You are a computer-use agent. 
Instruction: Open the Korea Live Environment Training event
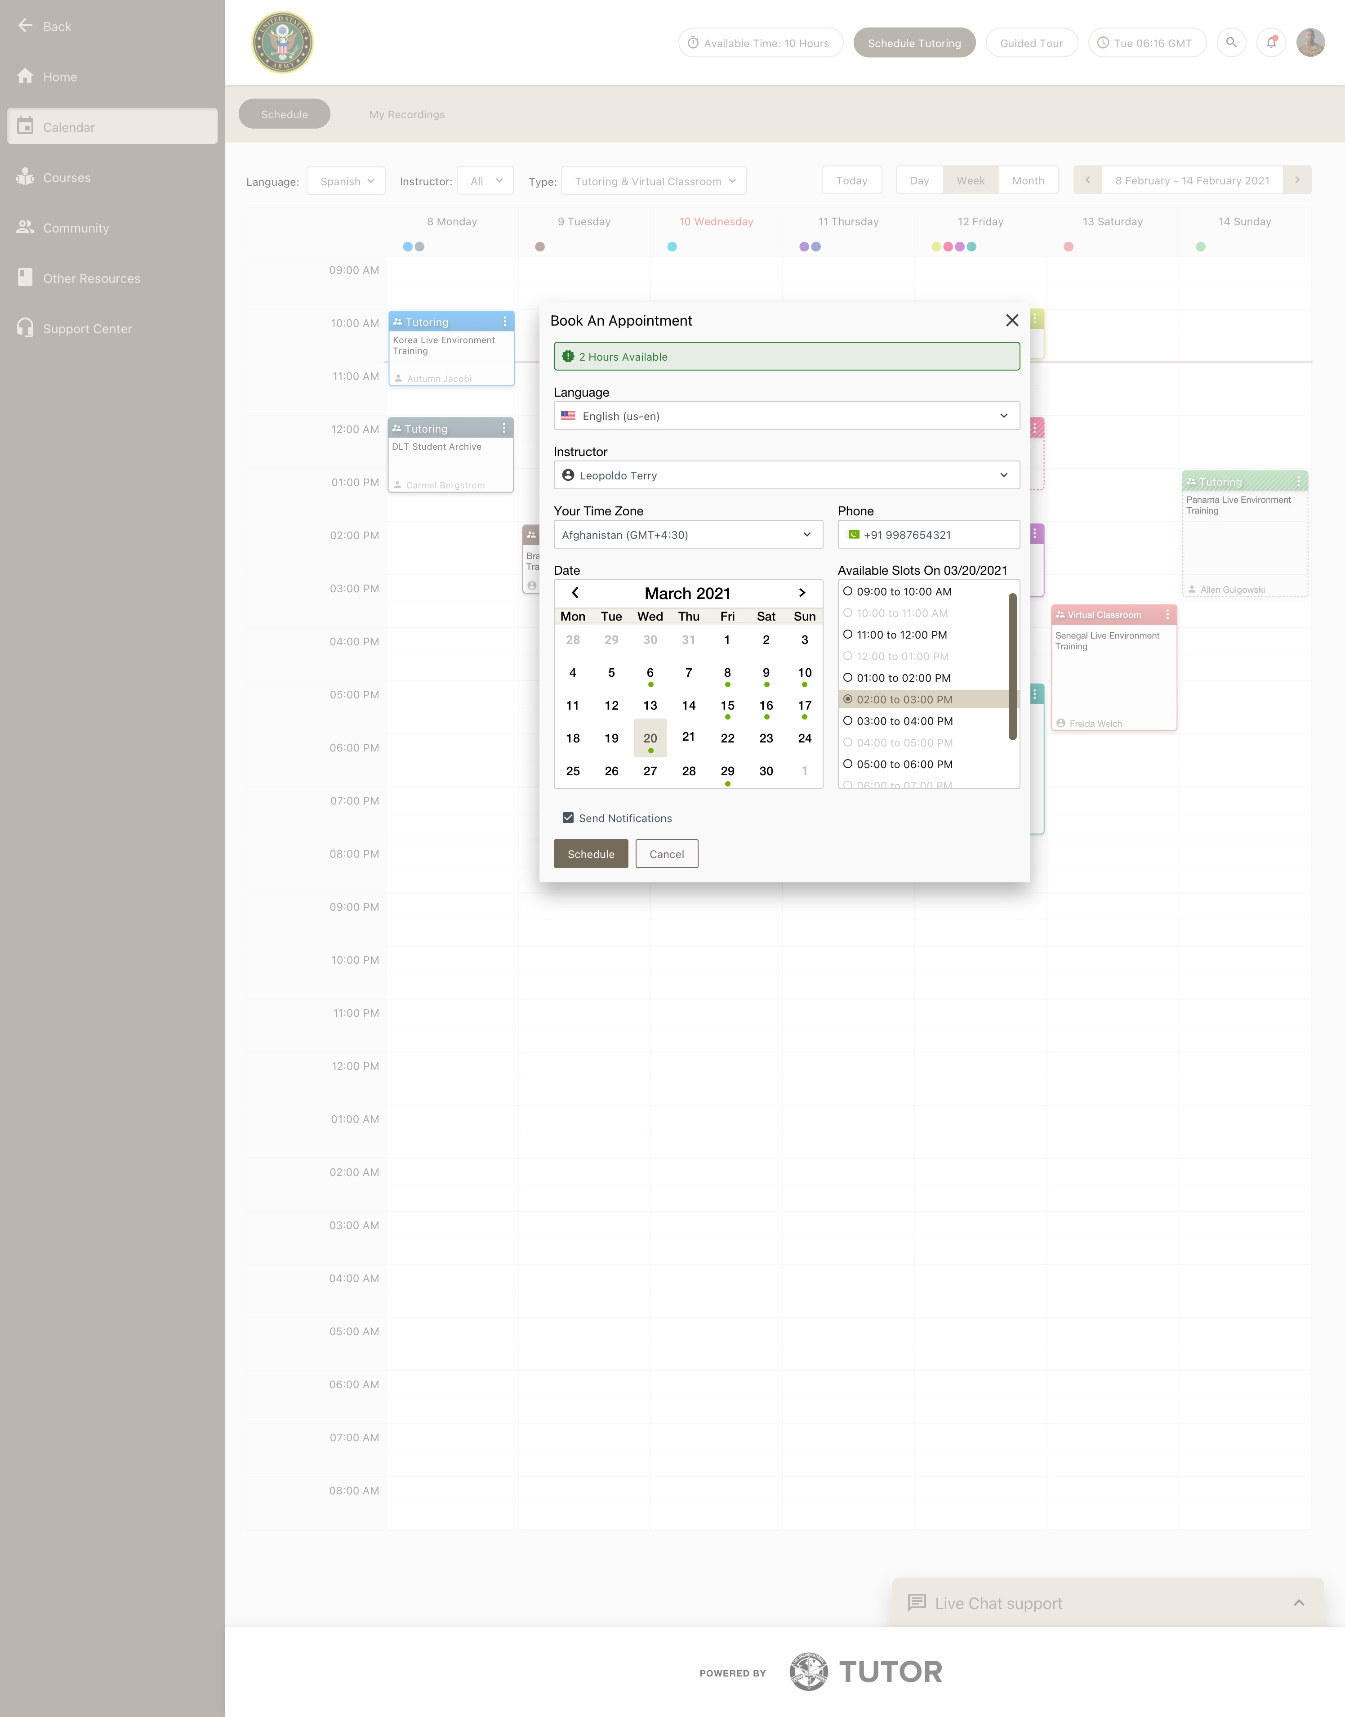(x=451, y=349)
